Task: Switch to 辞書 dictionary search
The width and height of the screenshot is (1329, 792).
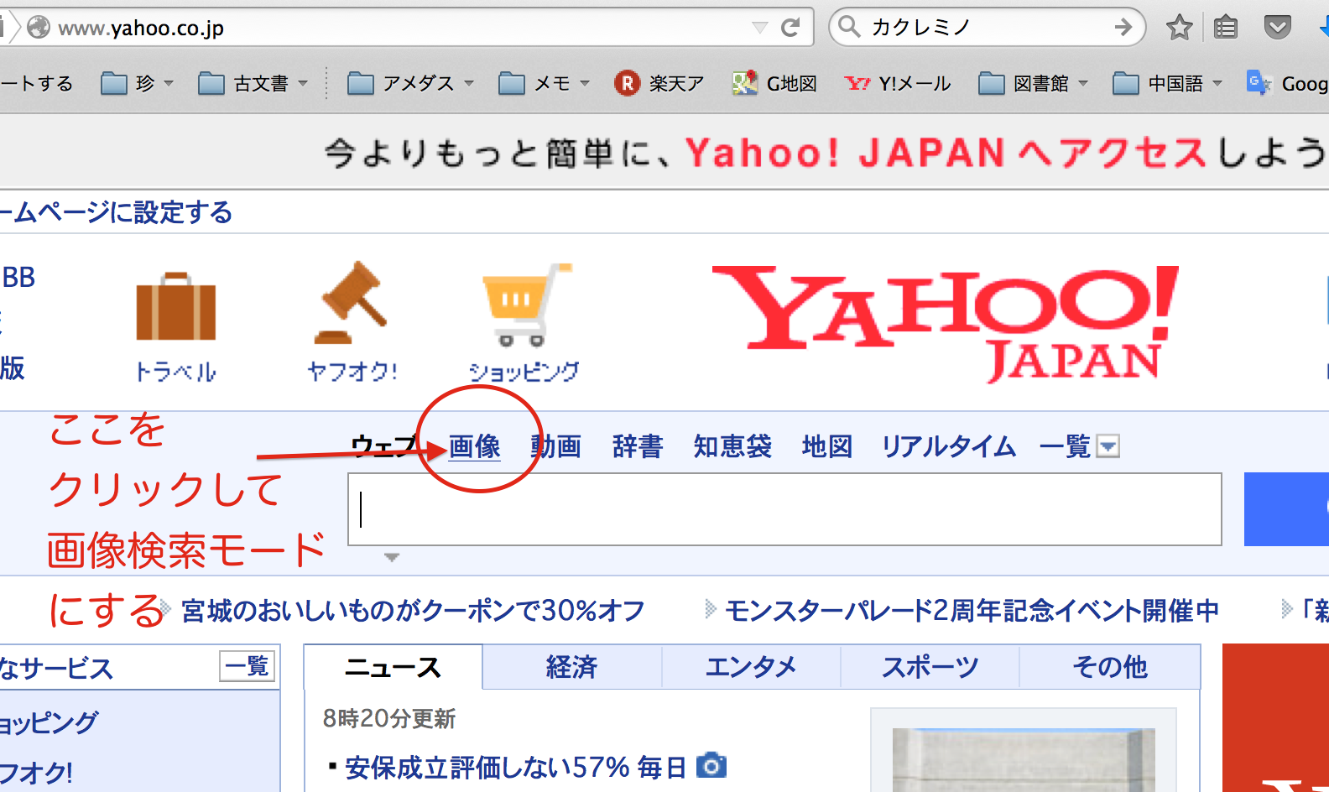Action: coord(638,445)
